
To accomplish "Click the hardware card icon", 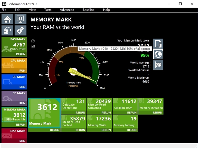I will (158, 65).
